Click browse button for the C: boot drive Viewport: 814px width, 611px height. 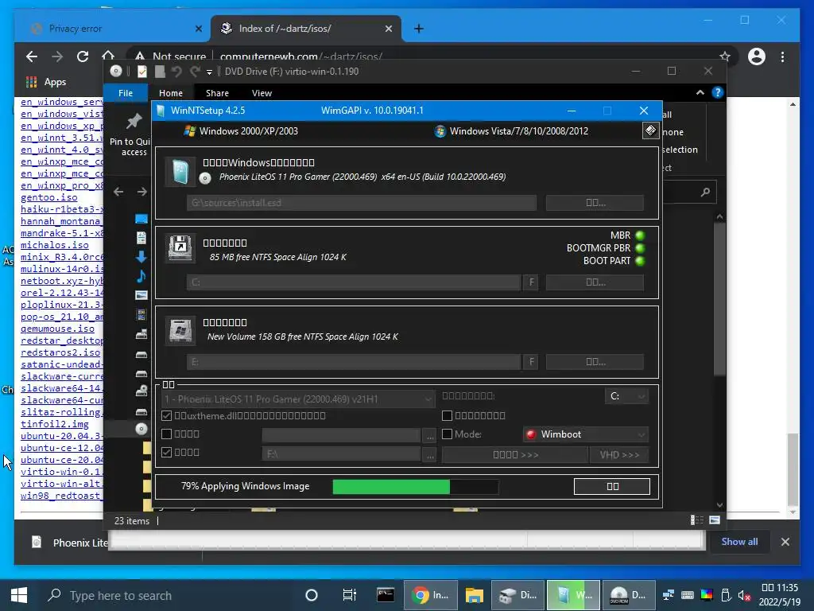coord(595,282)
